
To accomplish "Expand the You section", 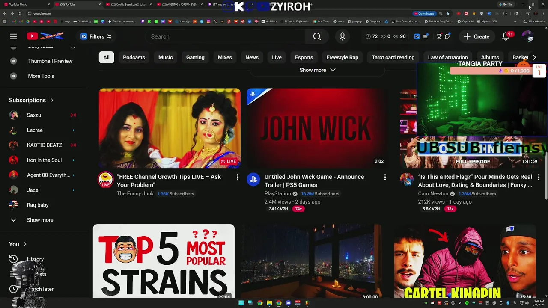I will click(18, 244).
